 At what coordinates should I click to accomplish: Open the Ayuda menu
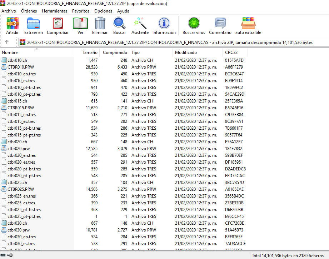tap(123, 11)
